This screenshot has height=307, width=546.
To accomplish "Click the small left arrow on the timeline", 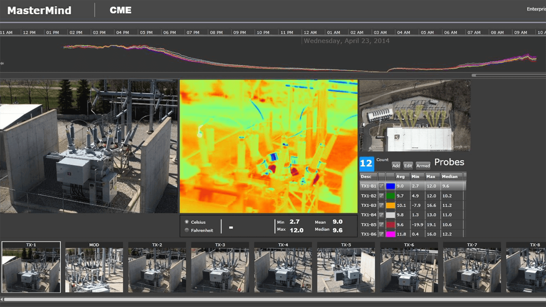I will coord(2,63).
